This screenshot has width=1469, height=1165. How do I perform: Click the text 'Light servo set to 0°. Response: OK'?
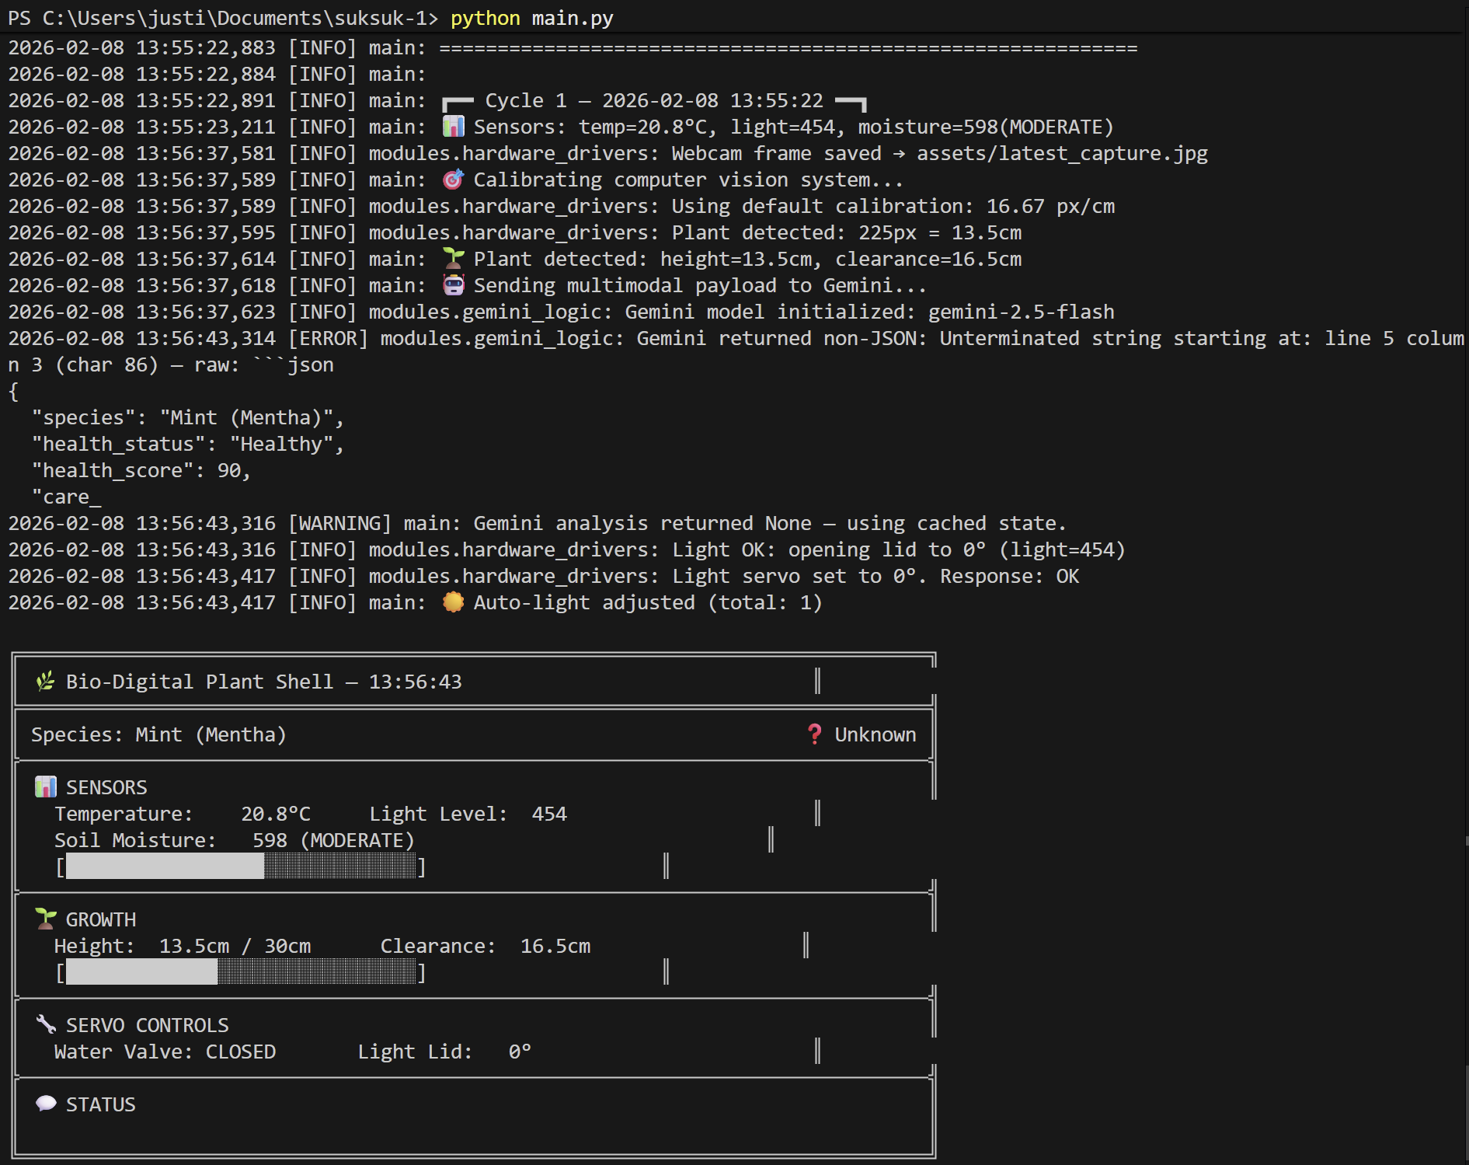point(875,576)
